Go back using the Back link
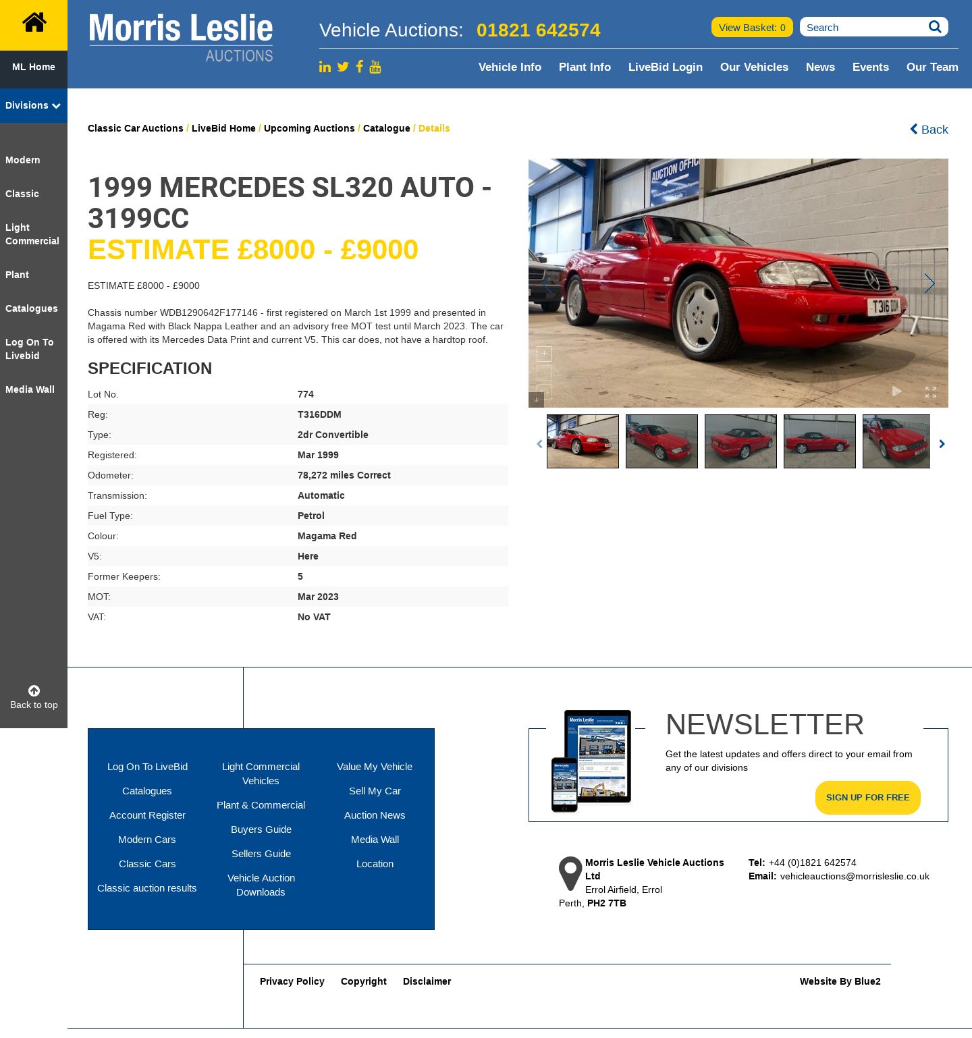This screenshot has width=972, height=1038. 929,129
